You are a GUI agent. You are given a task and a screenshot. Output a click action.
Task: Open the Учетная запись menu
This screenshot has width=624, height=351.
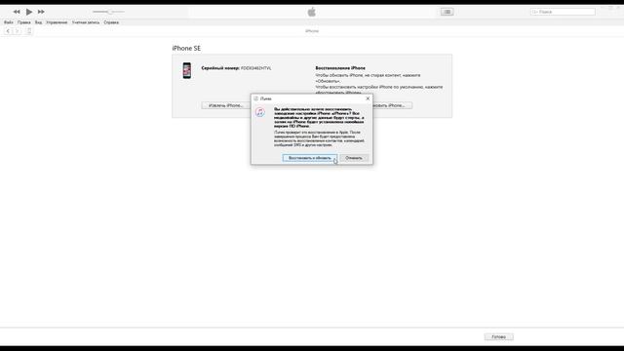pyautogui.click(x=86, y=22)
